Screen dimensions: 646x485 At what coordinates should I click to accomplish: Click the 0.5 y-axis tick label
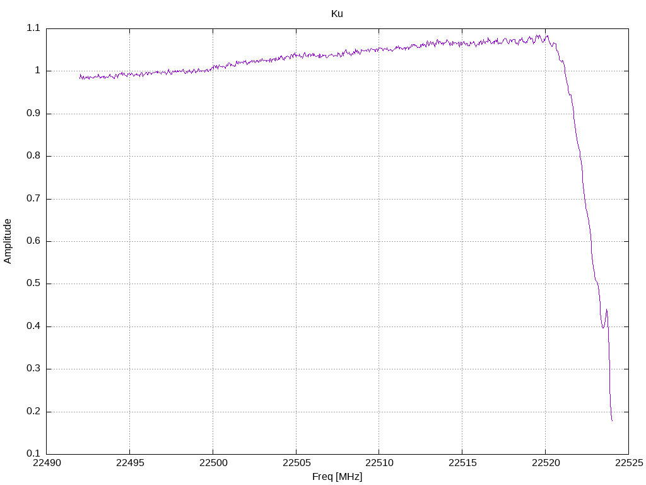(x=33, y=284)
